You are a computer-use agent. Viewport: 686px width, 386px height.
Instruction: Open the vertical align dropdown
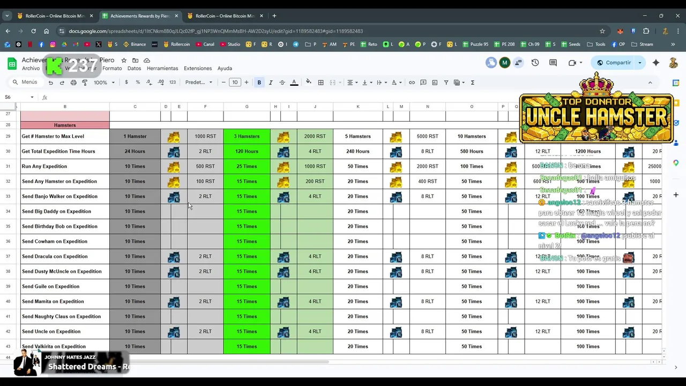click(x=367, y=83)
